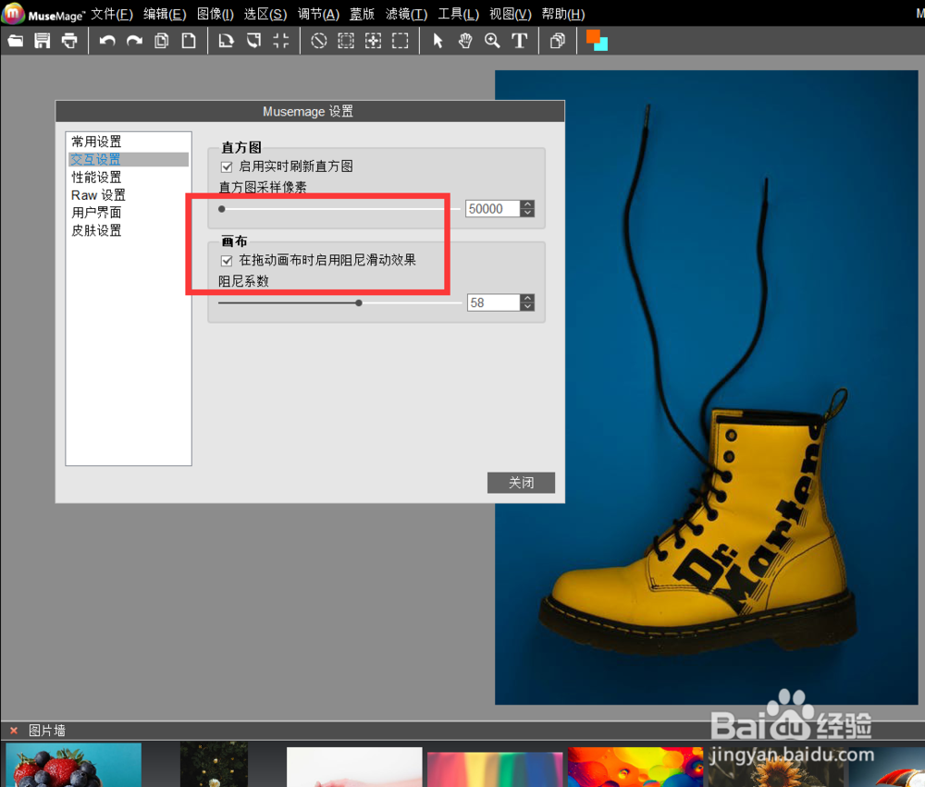The height and width of the screenshot is (787, 925).
Task: Rotate the image clockwise
Action: [x=226, y=41]
